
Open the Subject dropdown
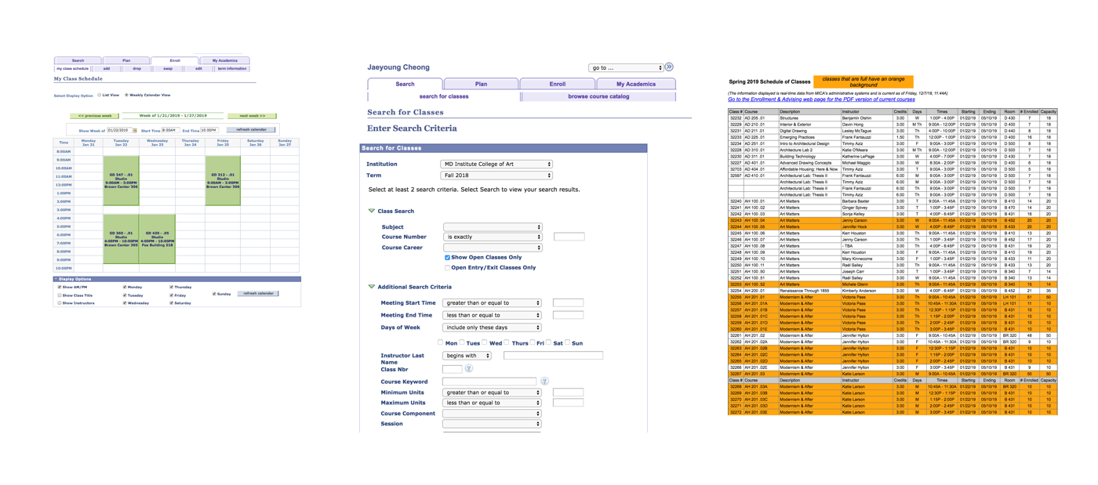coord(493,227)
